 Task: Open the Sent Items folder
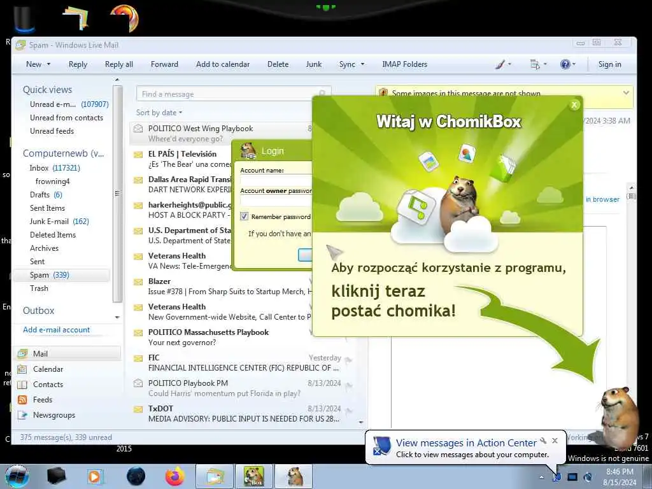tap(47, 208)
